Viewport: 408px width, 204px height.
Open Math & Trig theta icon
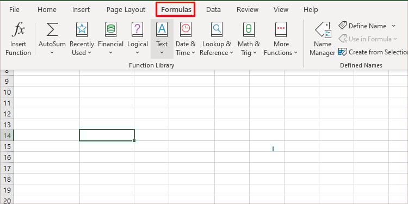coord(249,29)
